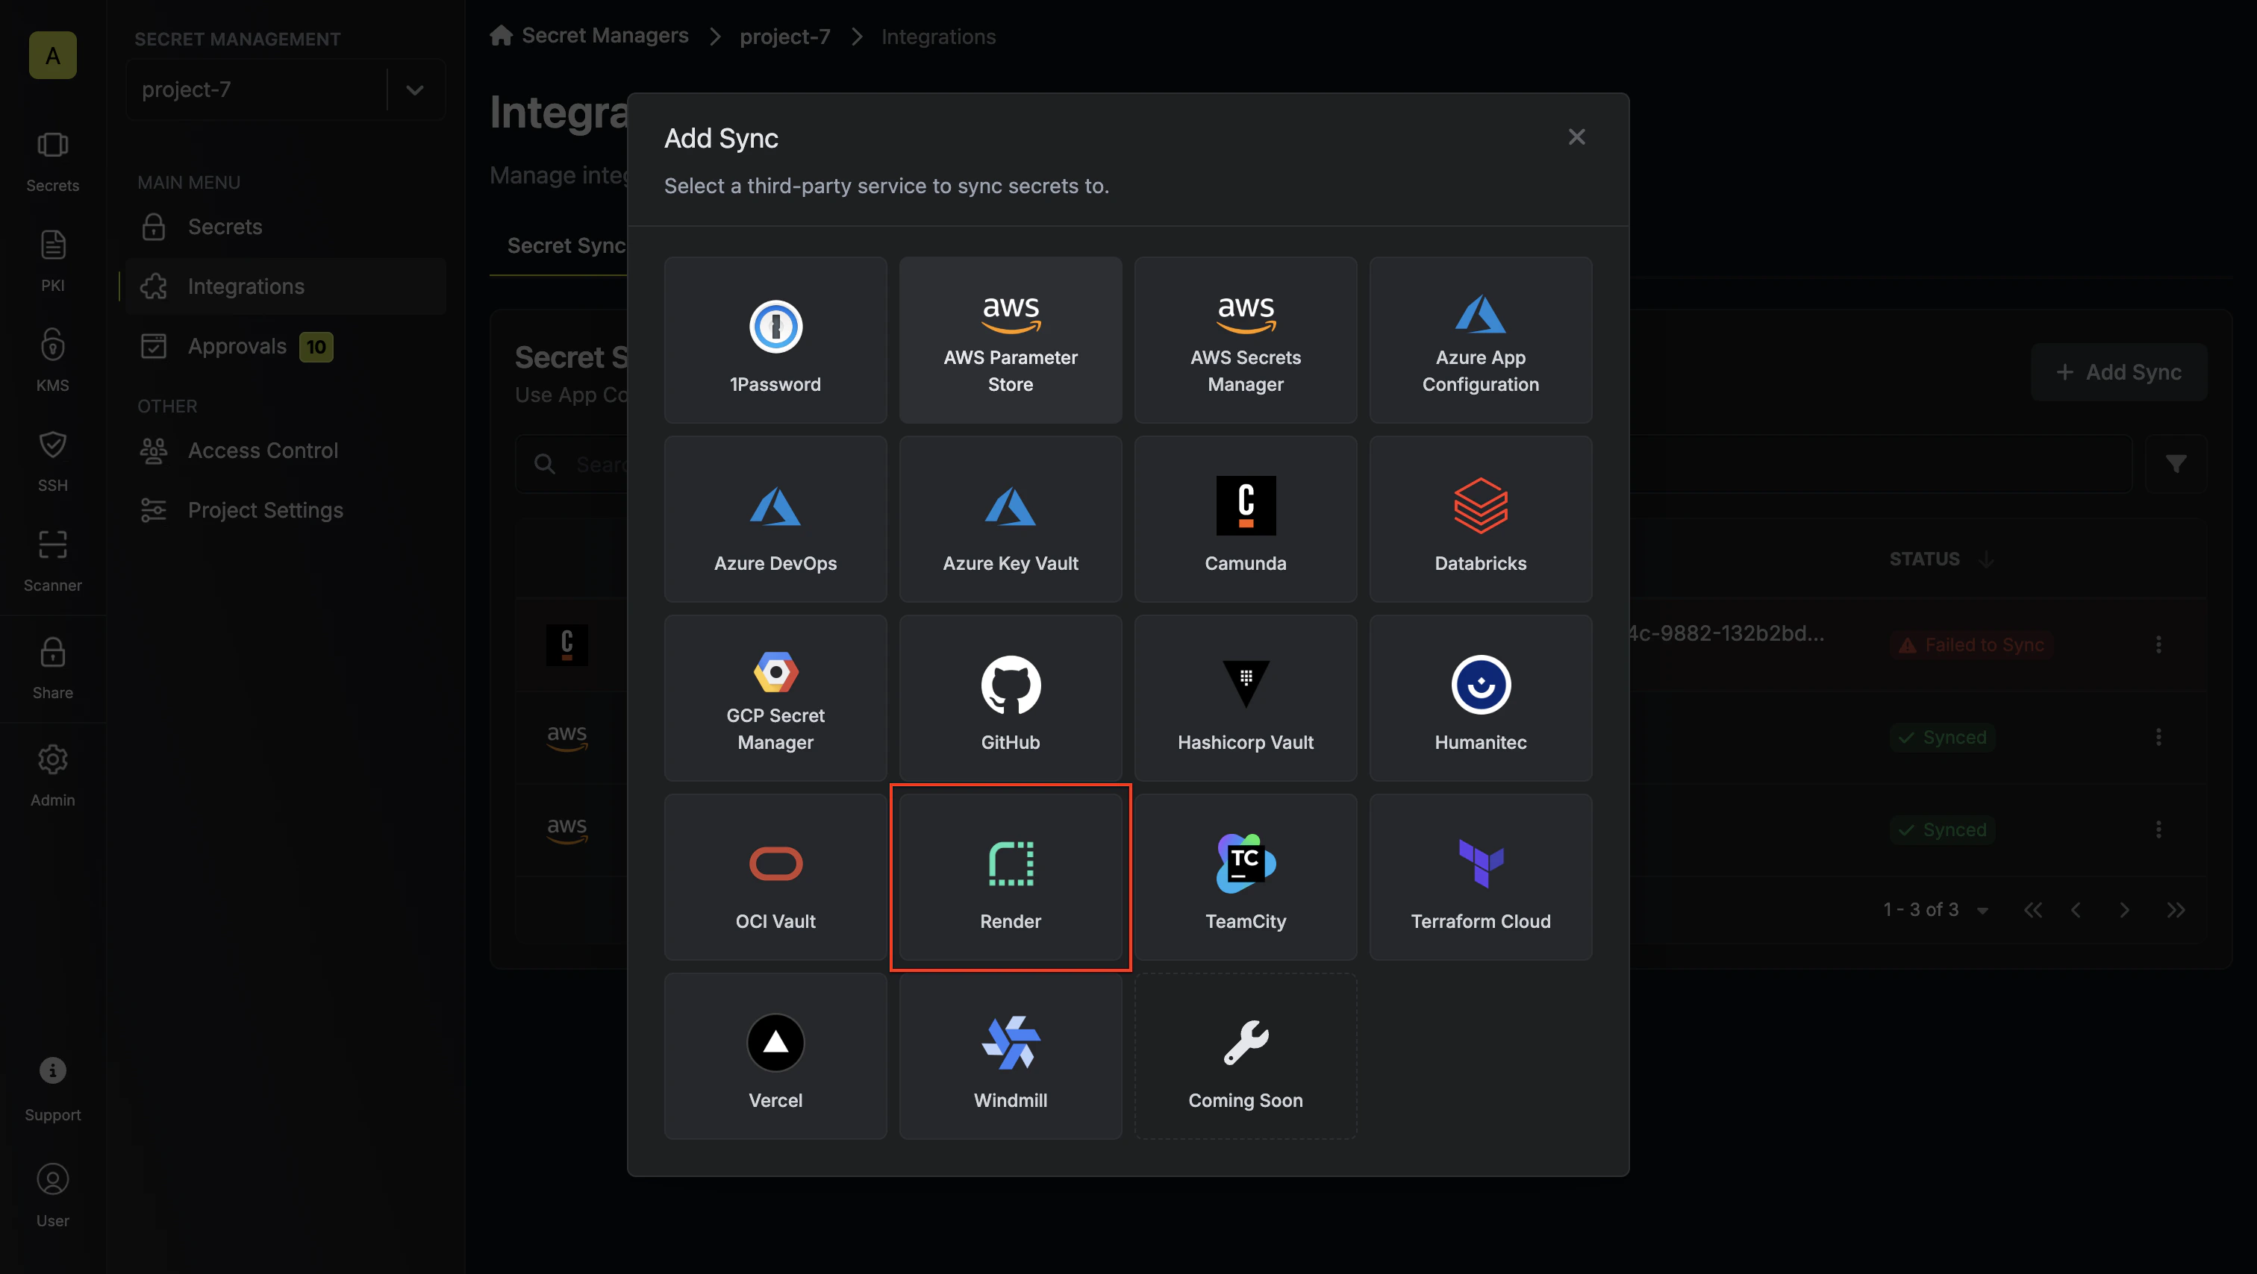
Task: Click the project-7 breadcrumb
Action: pos(784,37)
